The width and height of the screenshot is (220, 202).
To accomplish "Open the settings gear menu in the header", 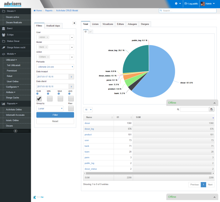I will pyautogui.click(x=178, y=4).
